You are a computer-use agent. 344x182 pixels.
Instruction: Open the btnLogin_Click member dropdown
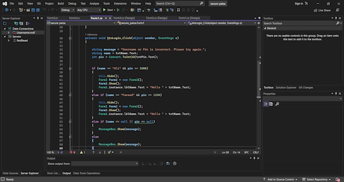(x=222, y=23)
